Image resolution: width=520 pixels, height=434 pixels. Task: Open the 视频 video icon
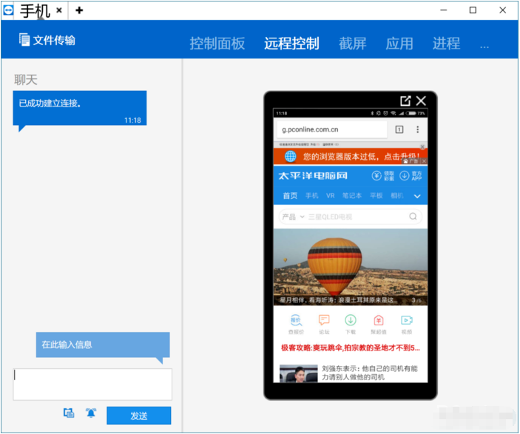coord(407,325)
